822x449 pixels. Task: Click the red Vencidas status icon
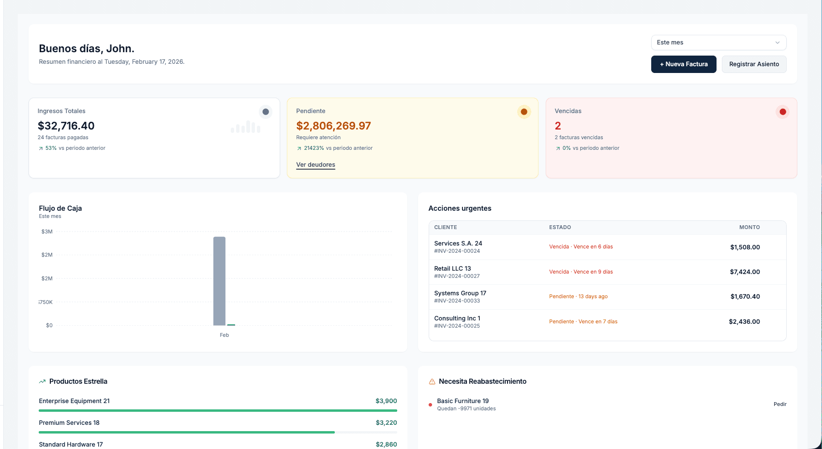tap(782, 112)
